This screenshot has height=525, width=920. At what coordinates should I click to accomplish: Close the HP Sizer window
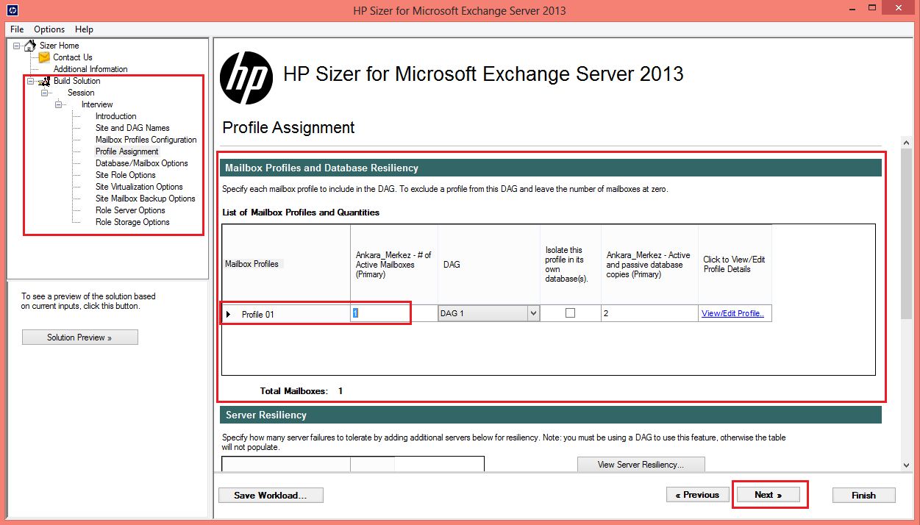899,9
